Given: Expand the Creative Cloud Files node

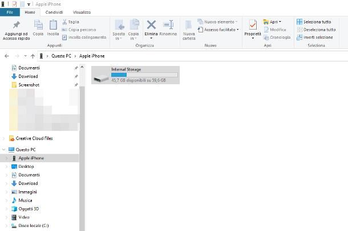Looking at the screenshot, I should click(x=3, y=138).
